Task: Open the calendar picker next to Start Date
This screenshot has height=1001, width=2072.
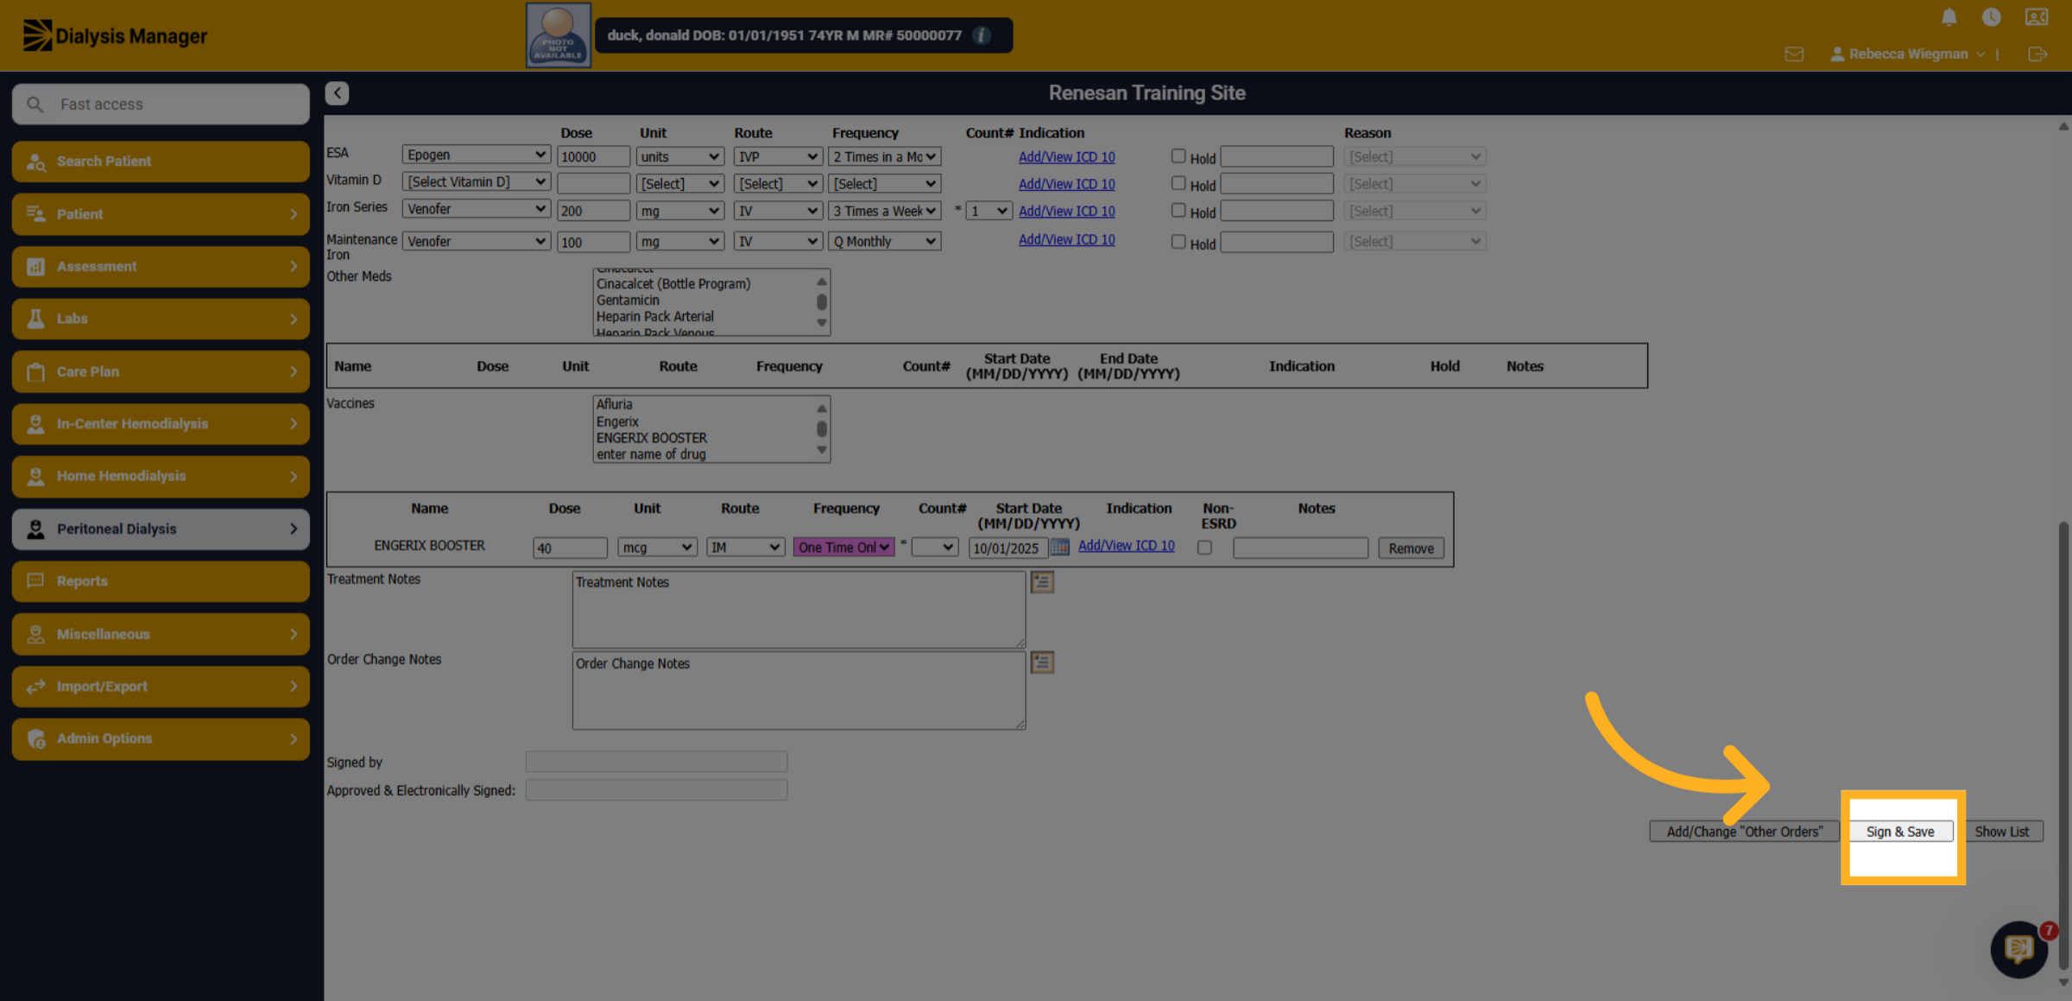Action: coord(1060,548)
